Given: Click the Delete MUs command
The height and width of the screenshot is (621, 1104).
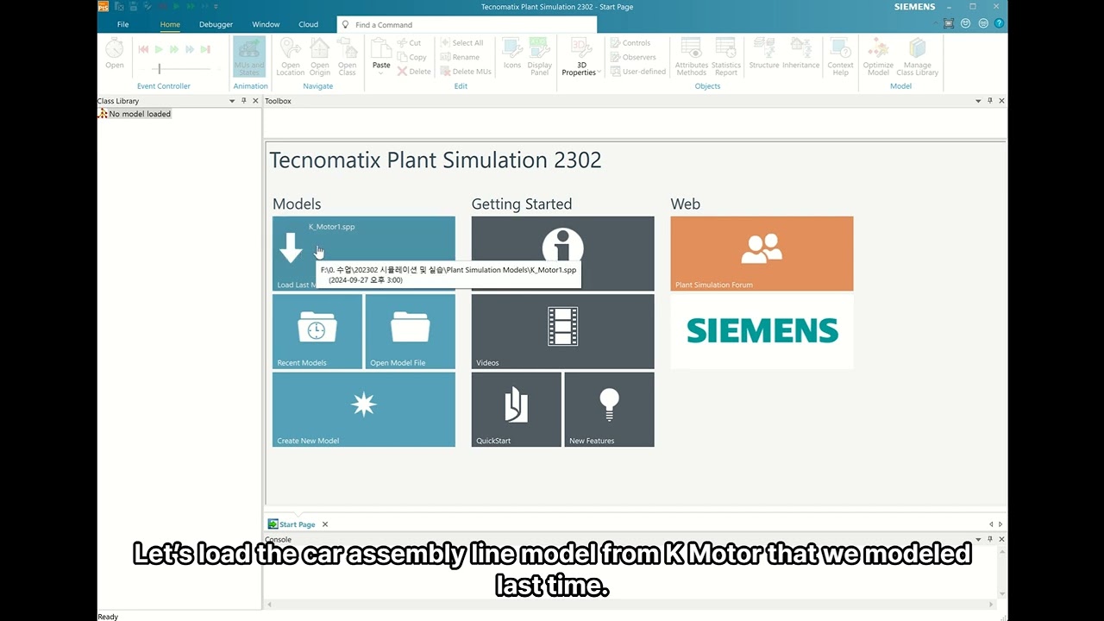Looking at the screenshot, I should pyautogui.click(x=466, y=72).
